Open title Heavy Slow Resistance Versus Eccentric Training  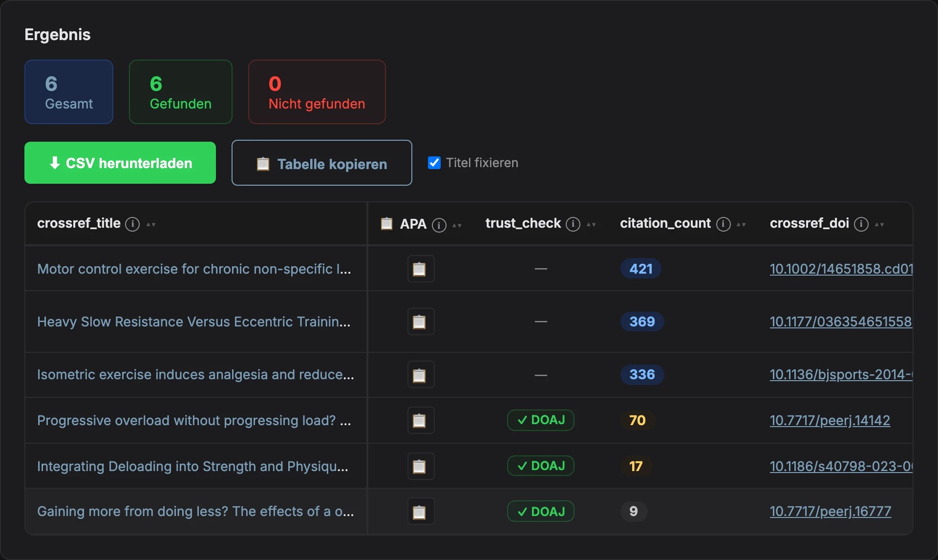194,322
